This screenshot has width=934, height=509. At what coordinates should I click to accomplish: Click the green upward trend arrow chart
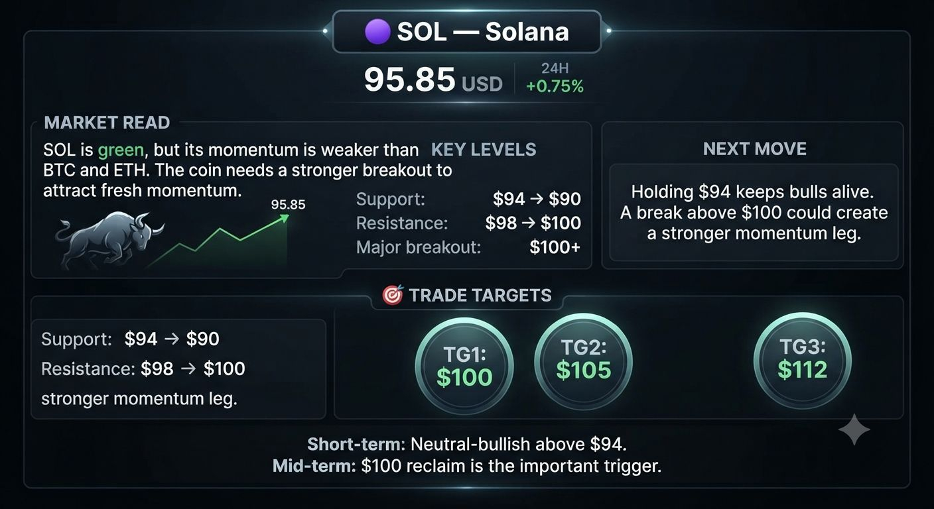tap(218, 240)
